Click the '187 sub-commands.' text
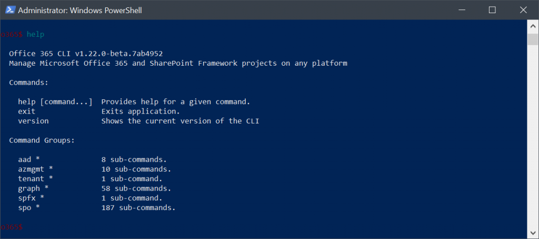The image size is (539, 239). point(138,207)
